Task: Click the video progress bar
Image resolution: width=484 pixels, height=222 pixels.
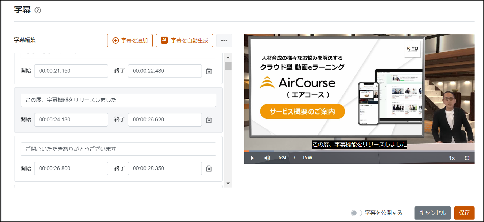Action: click(x=359, y=151)
